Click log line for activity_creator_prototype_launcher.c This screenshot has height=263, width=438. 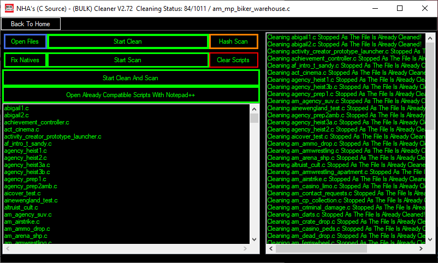(x=346, y=51)
